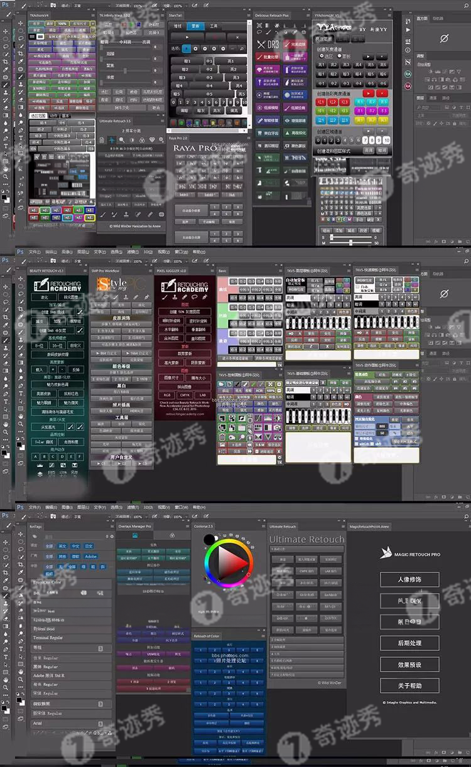Image resolution: width=471 pixels, height=767 pixels.
Task: Click the Adobe tag in fontTags
Action: 90,556
